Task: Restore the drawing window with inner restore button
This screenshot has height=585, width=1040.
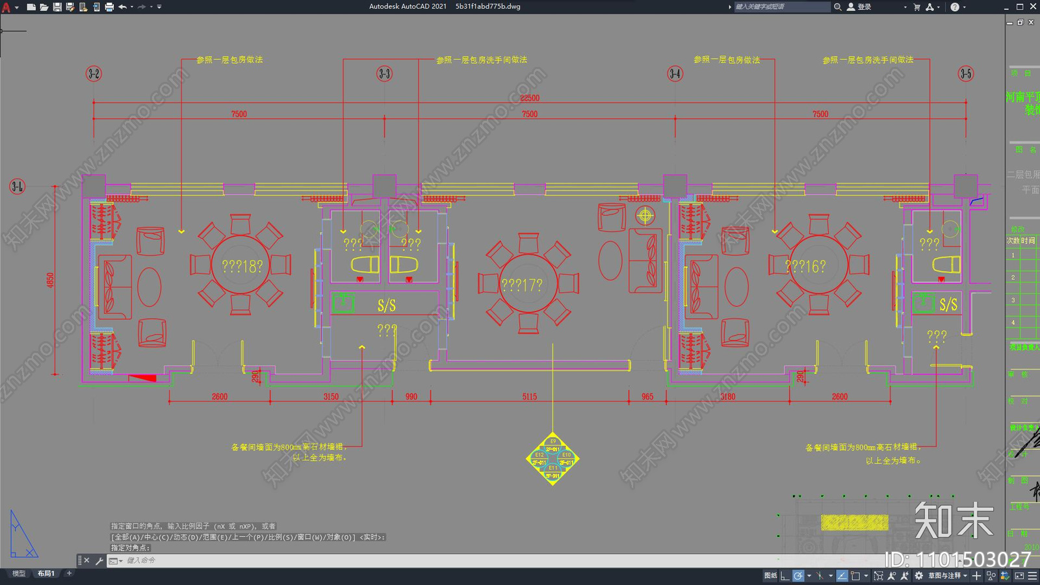Action: click(1020, 22)
